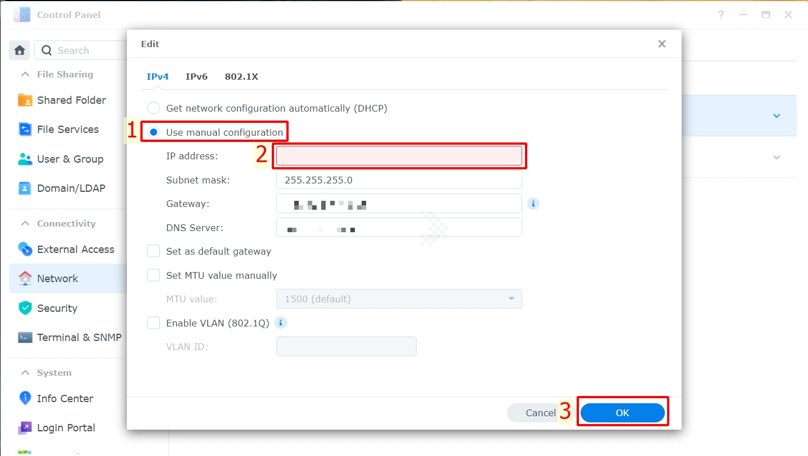Viewport: 808px width, 456px height.
Task: Select Get network configuration automatically (DHCP)
Action: click(153, 108)
